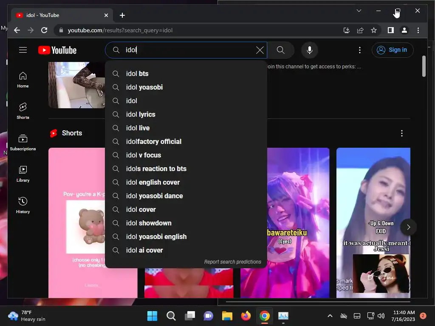Image resolution: width=435 pixels, height=326 pixels.
Task: Pick suggestion 'idol showdown'
Action: [186, 223]
